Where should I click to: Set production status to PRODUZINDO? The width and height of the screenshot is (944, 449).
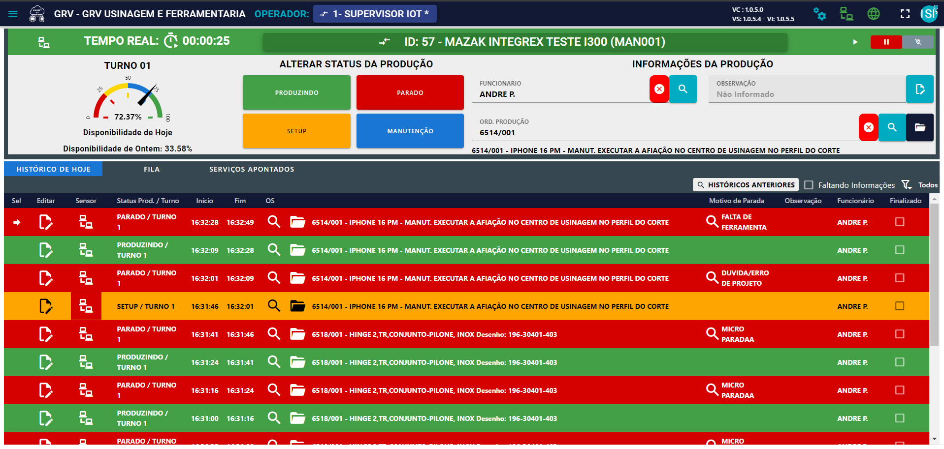pos(296,92)
